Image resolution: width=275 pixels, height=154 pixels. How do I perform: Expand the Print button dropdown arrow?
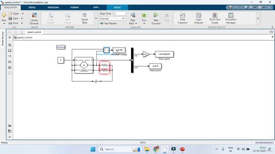click(x=22, y=23)
